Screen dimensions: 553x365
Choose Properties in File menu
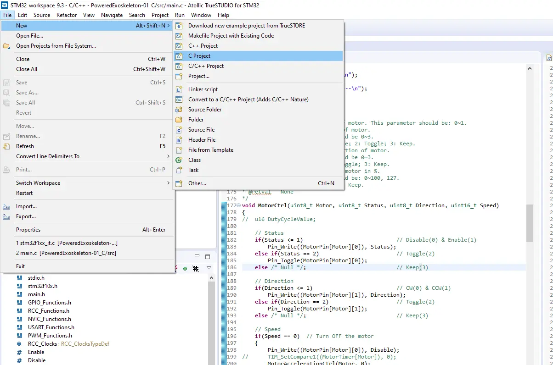[x=87, y=230]
